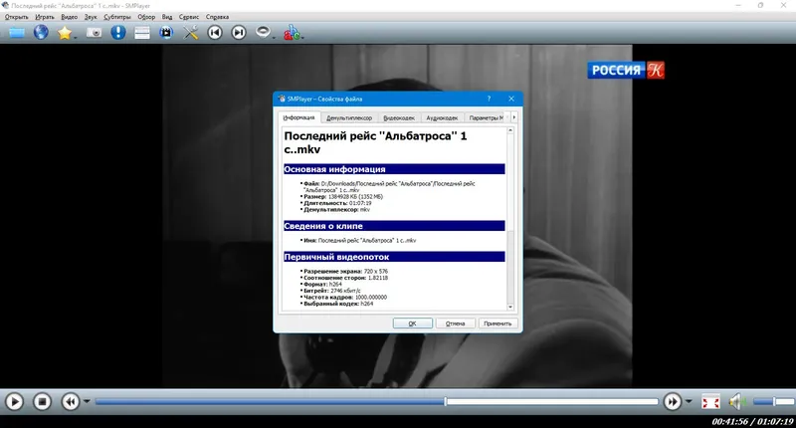This screenshot has height=428, width=796.
Task: Open the Вид menu
Action: click(x=167, y=17)
